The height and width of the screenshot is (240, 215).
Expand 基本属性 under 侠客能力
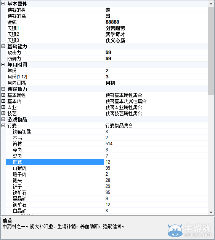(3, 95)
